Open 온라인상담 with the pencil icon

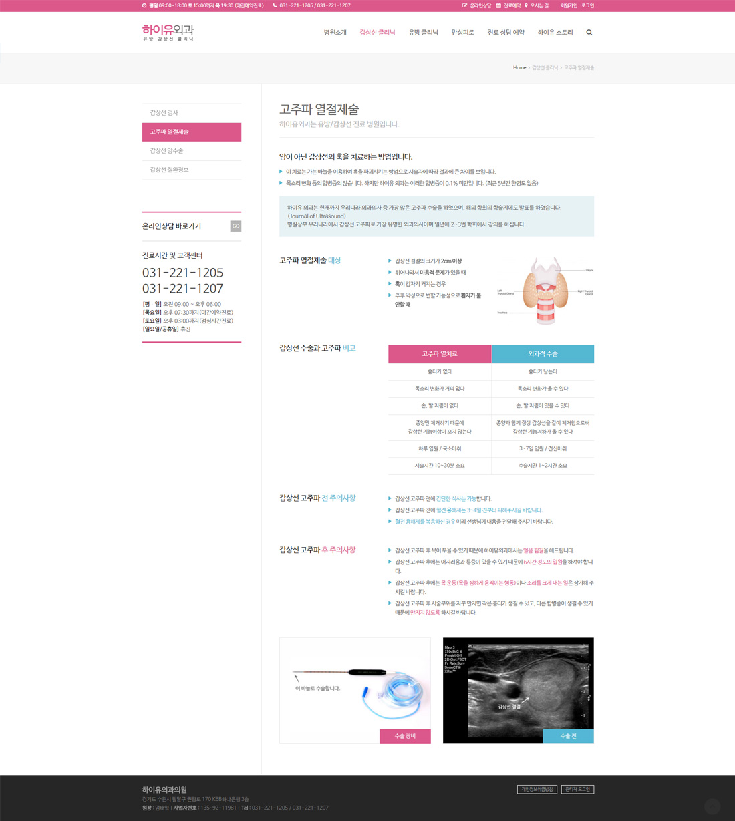tap(476, 5)
